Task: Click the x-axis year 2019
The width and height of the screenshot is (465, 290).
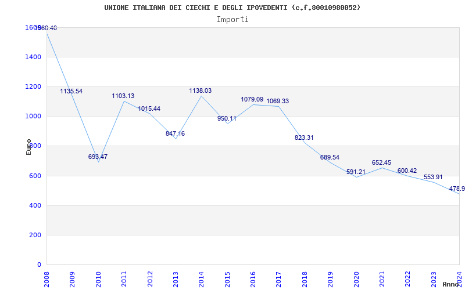Action: pos(330,279)
